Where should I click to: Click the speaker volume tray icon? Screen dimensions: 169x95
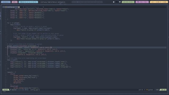click(117, 2)
